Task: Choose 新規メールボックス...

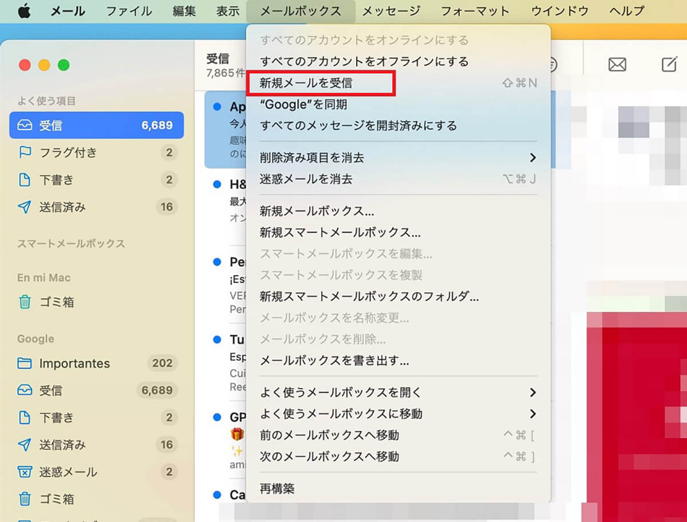Action: [398, 211]
